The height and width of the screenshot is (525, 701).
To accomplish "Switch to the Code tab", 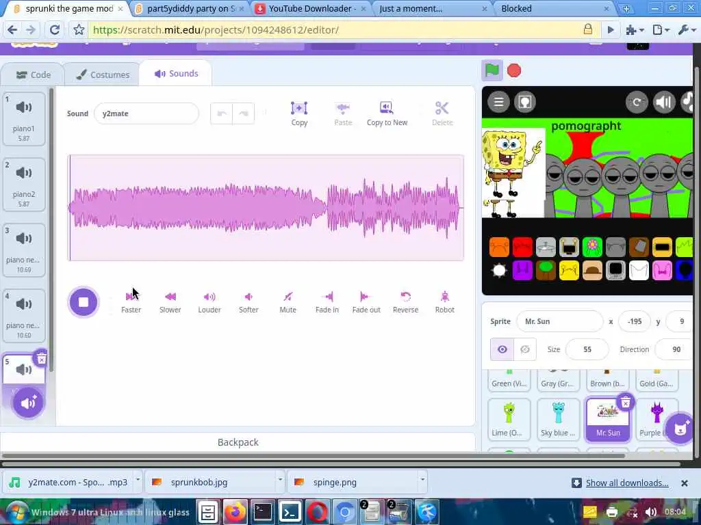I will pyautogui.click(x=33, y=75).
